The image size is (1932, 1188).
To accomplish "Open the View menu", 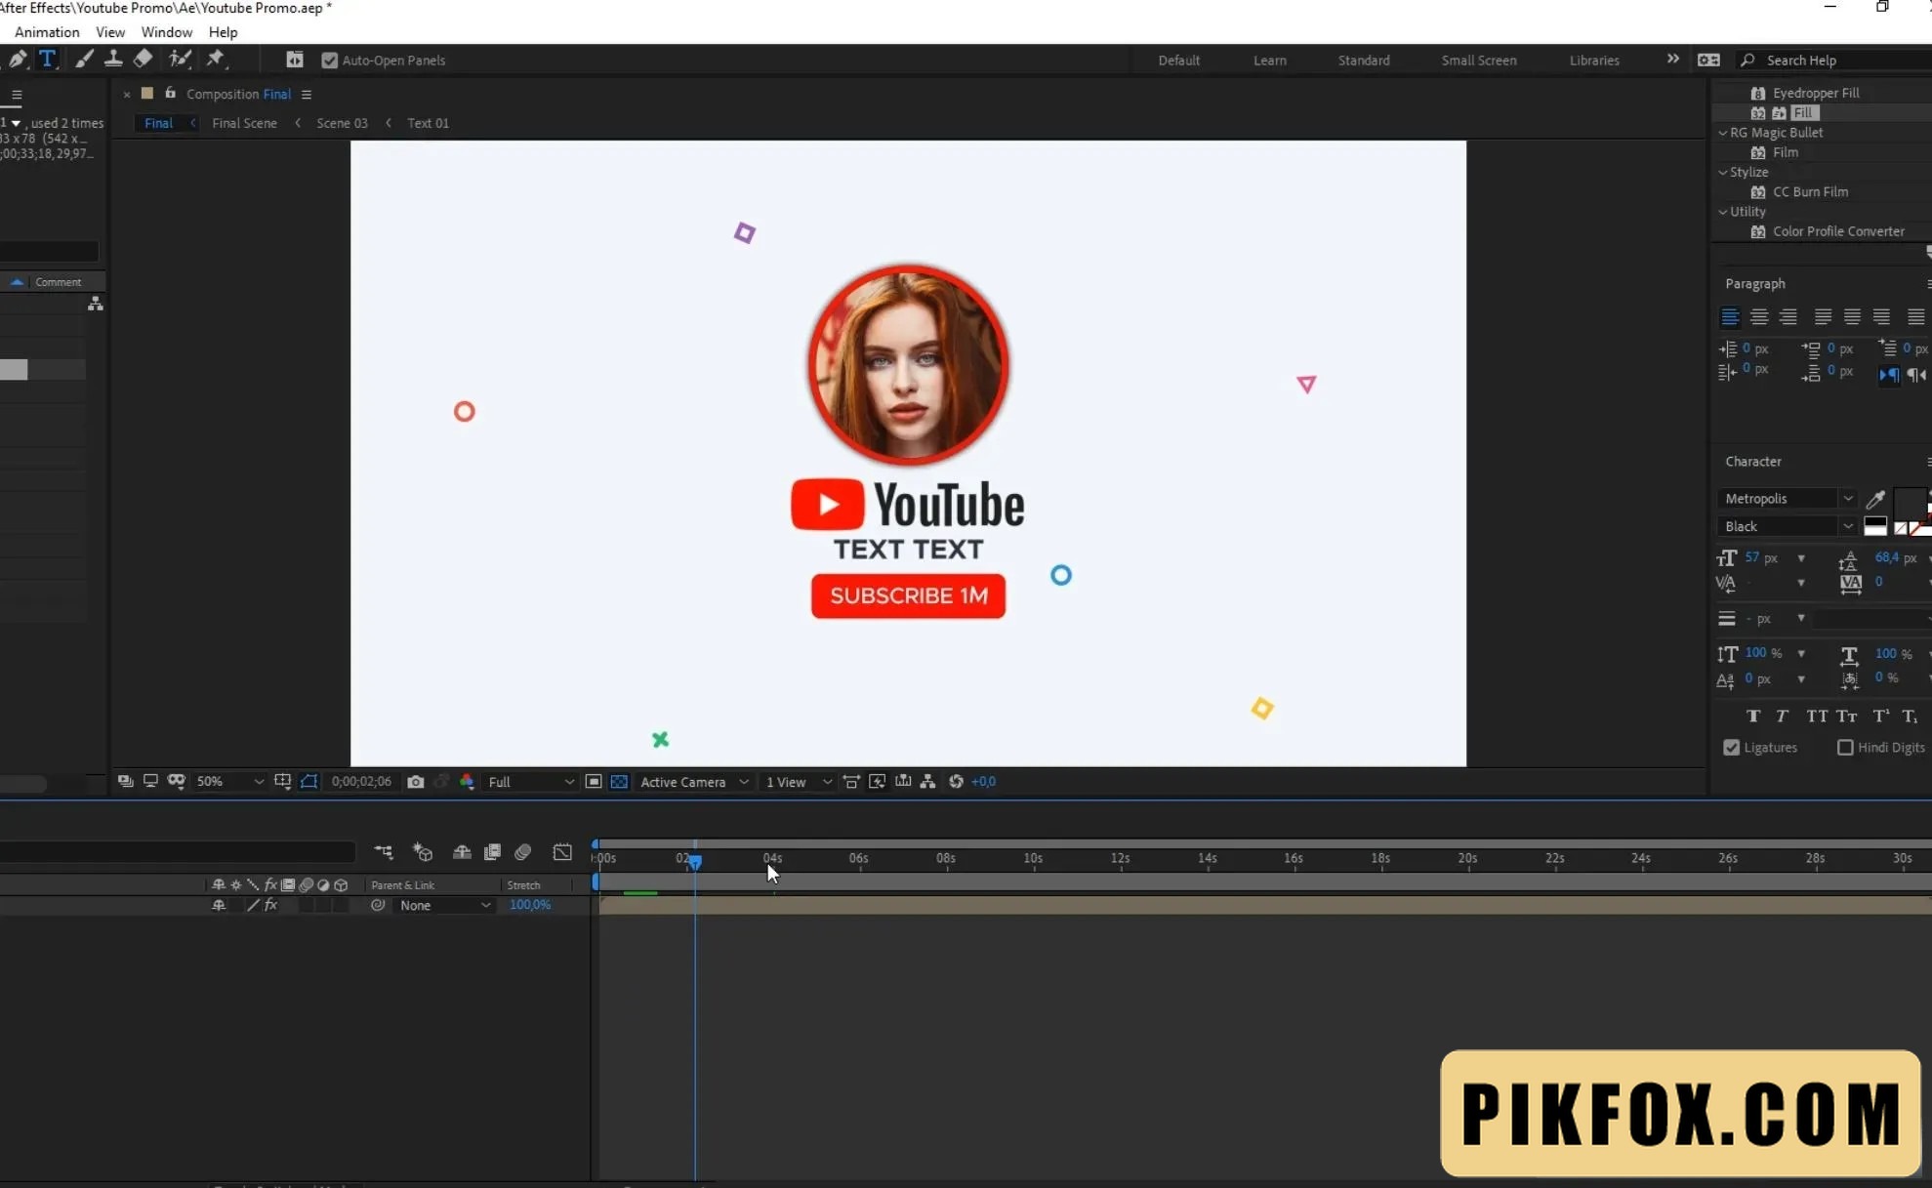I will click(110, 32).
